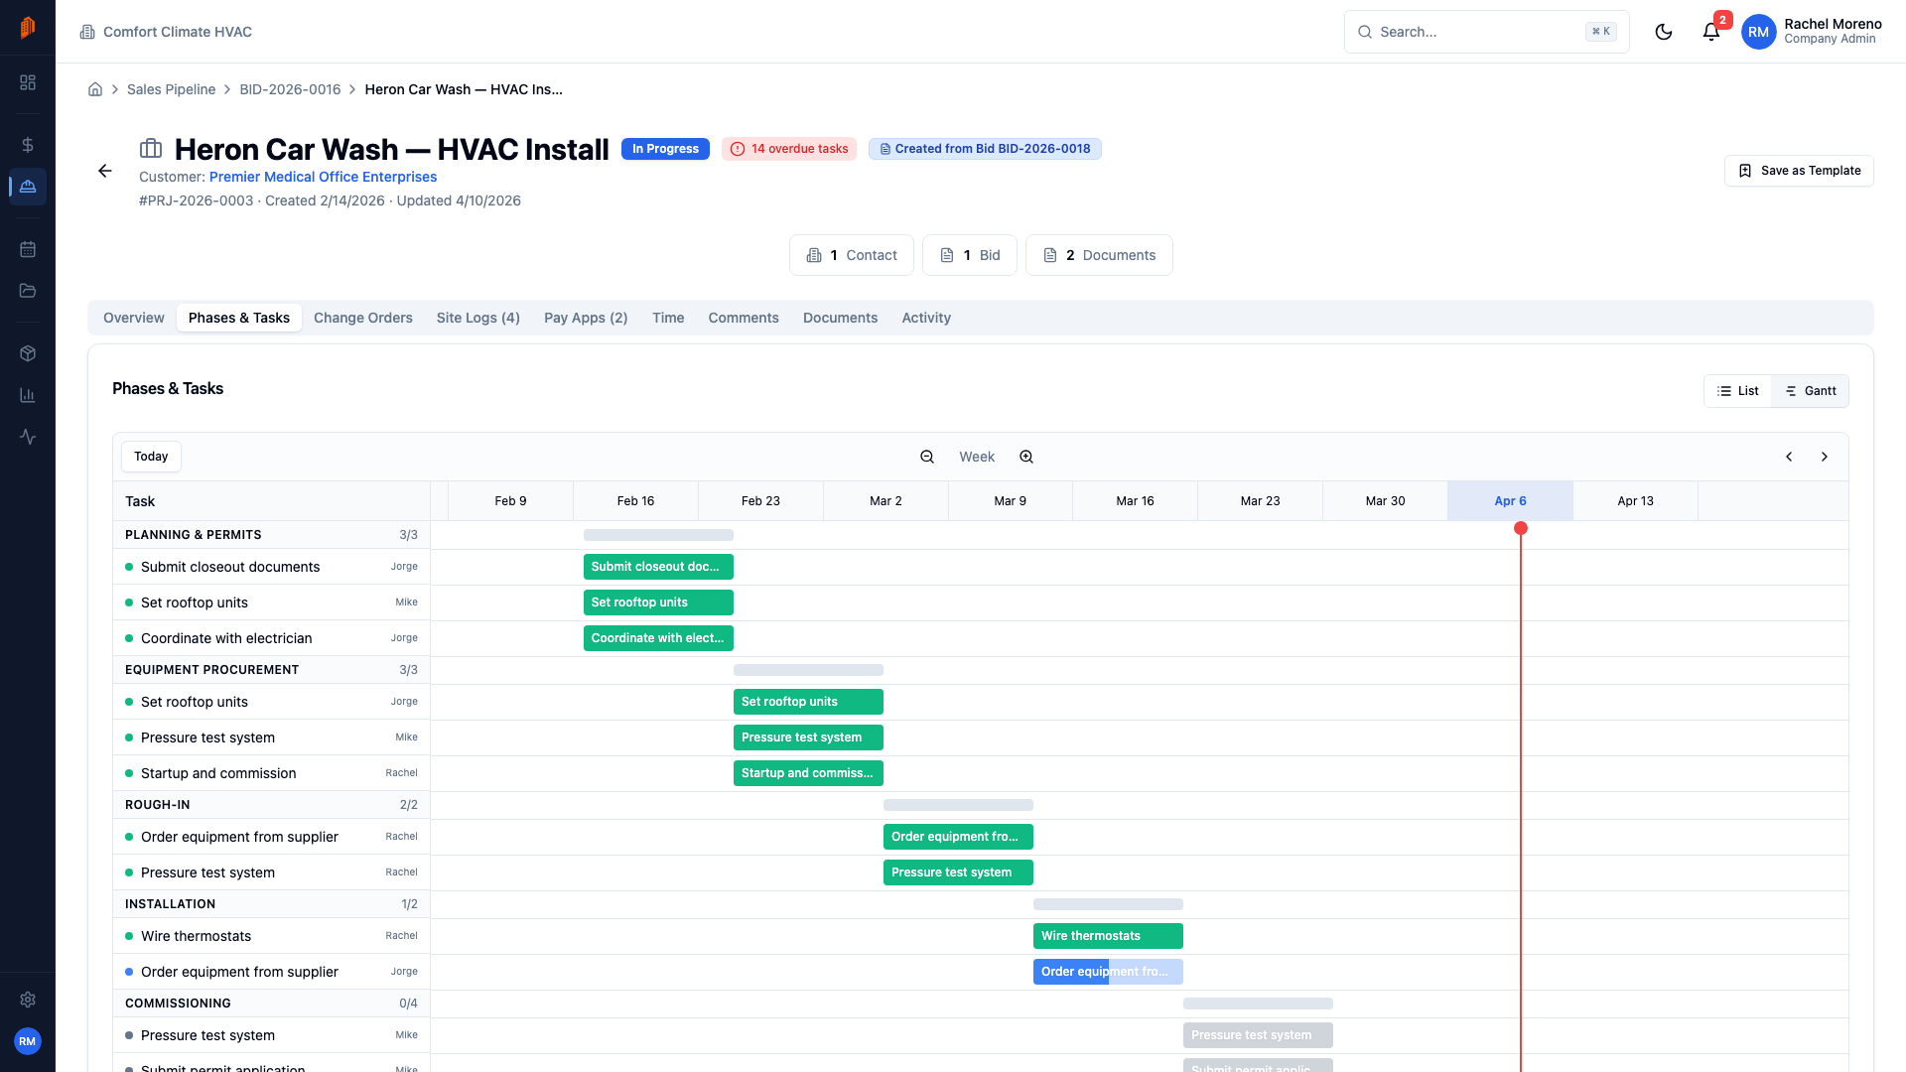Viewport: 1906px width, 1072px height.
Task: Open the dashboard grid icon in sidebar
Action: 28,82
